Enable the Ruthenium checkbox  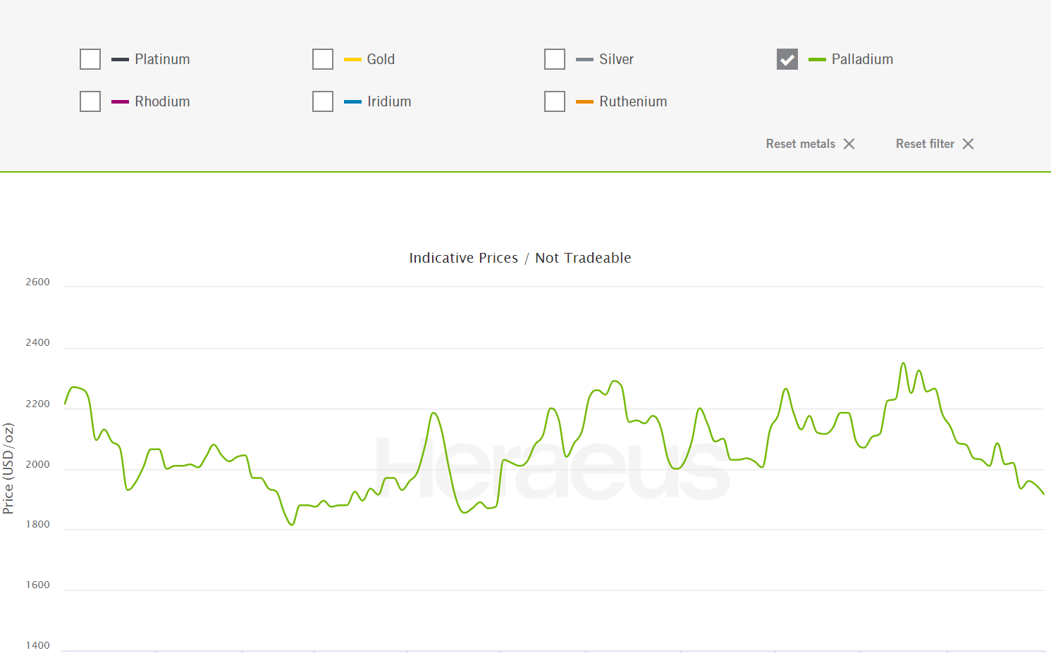tap(555, 101)
